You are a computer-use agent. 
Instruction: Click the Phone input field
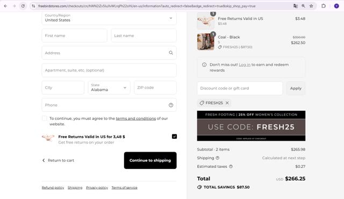(109, 105)
